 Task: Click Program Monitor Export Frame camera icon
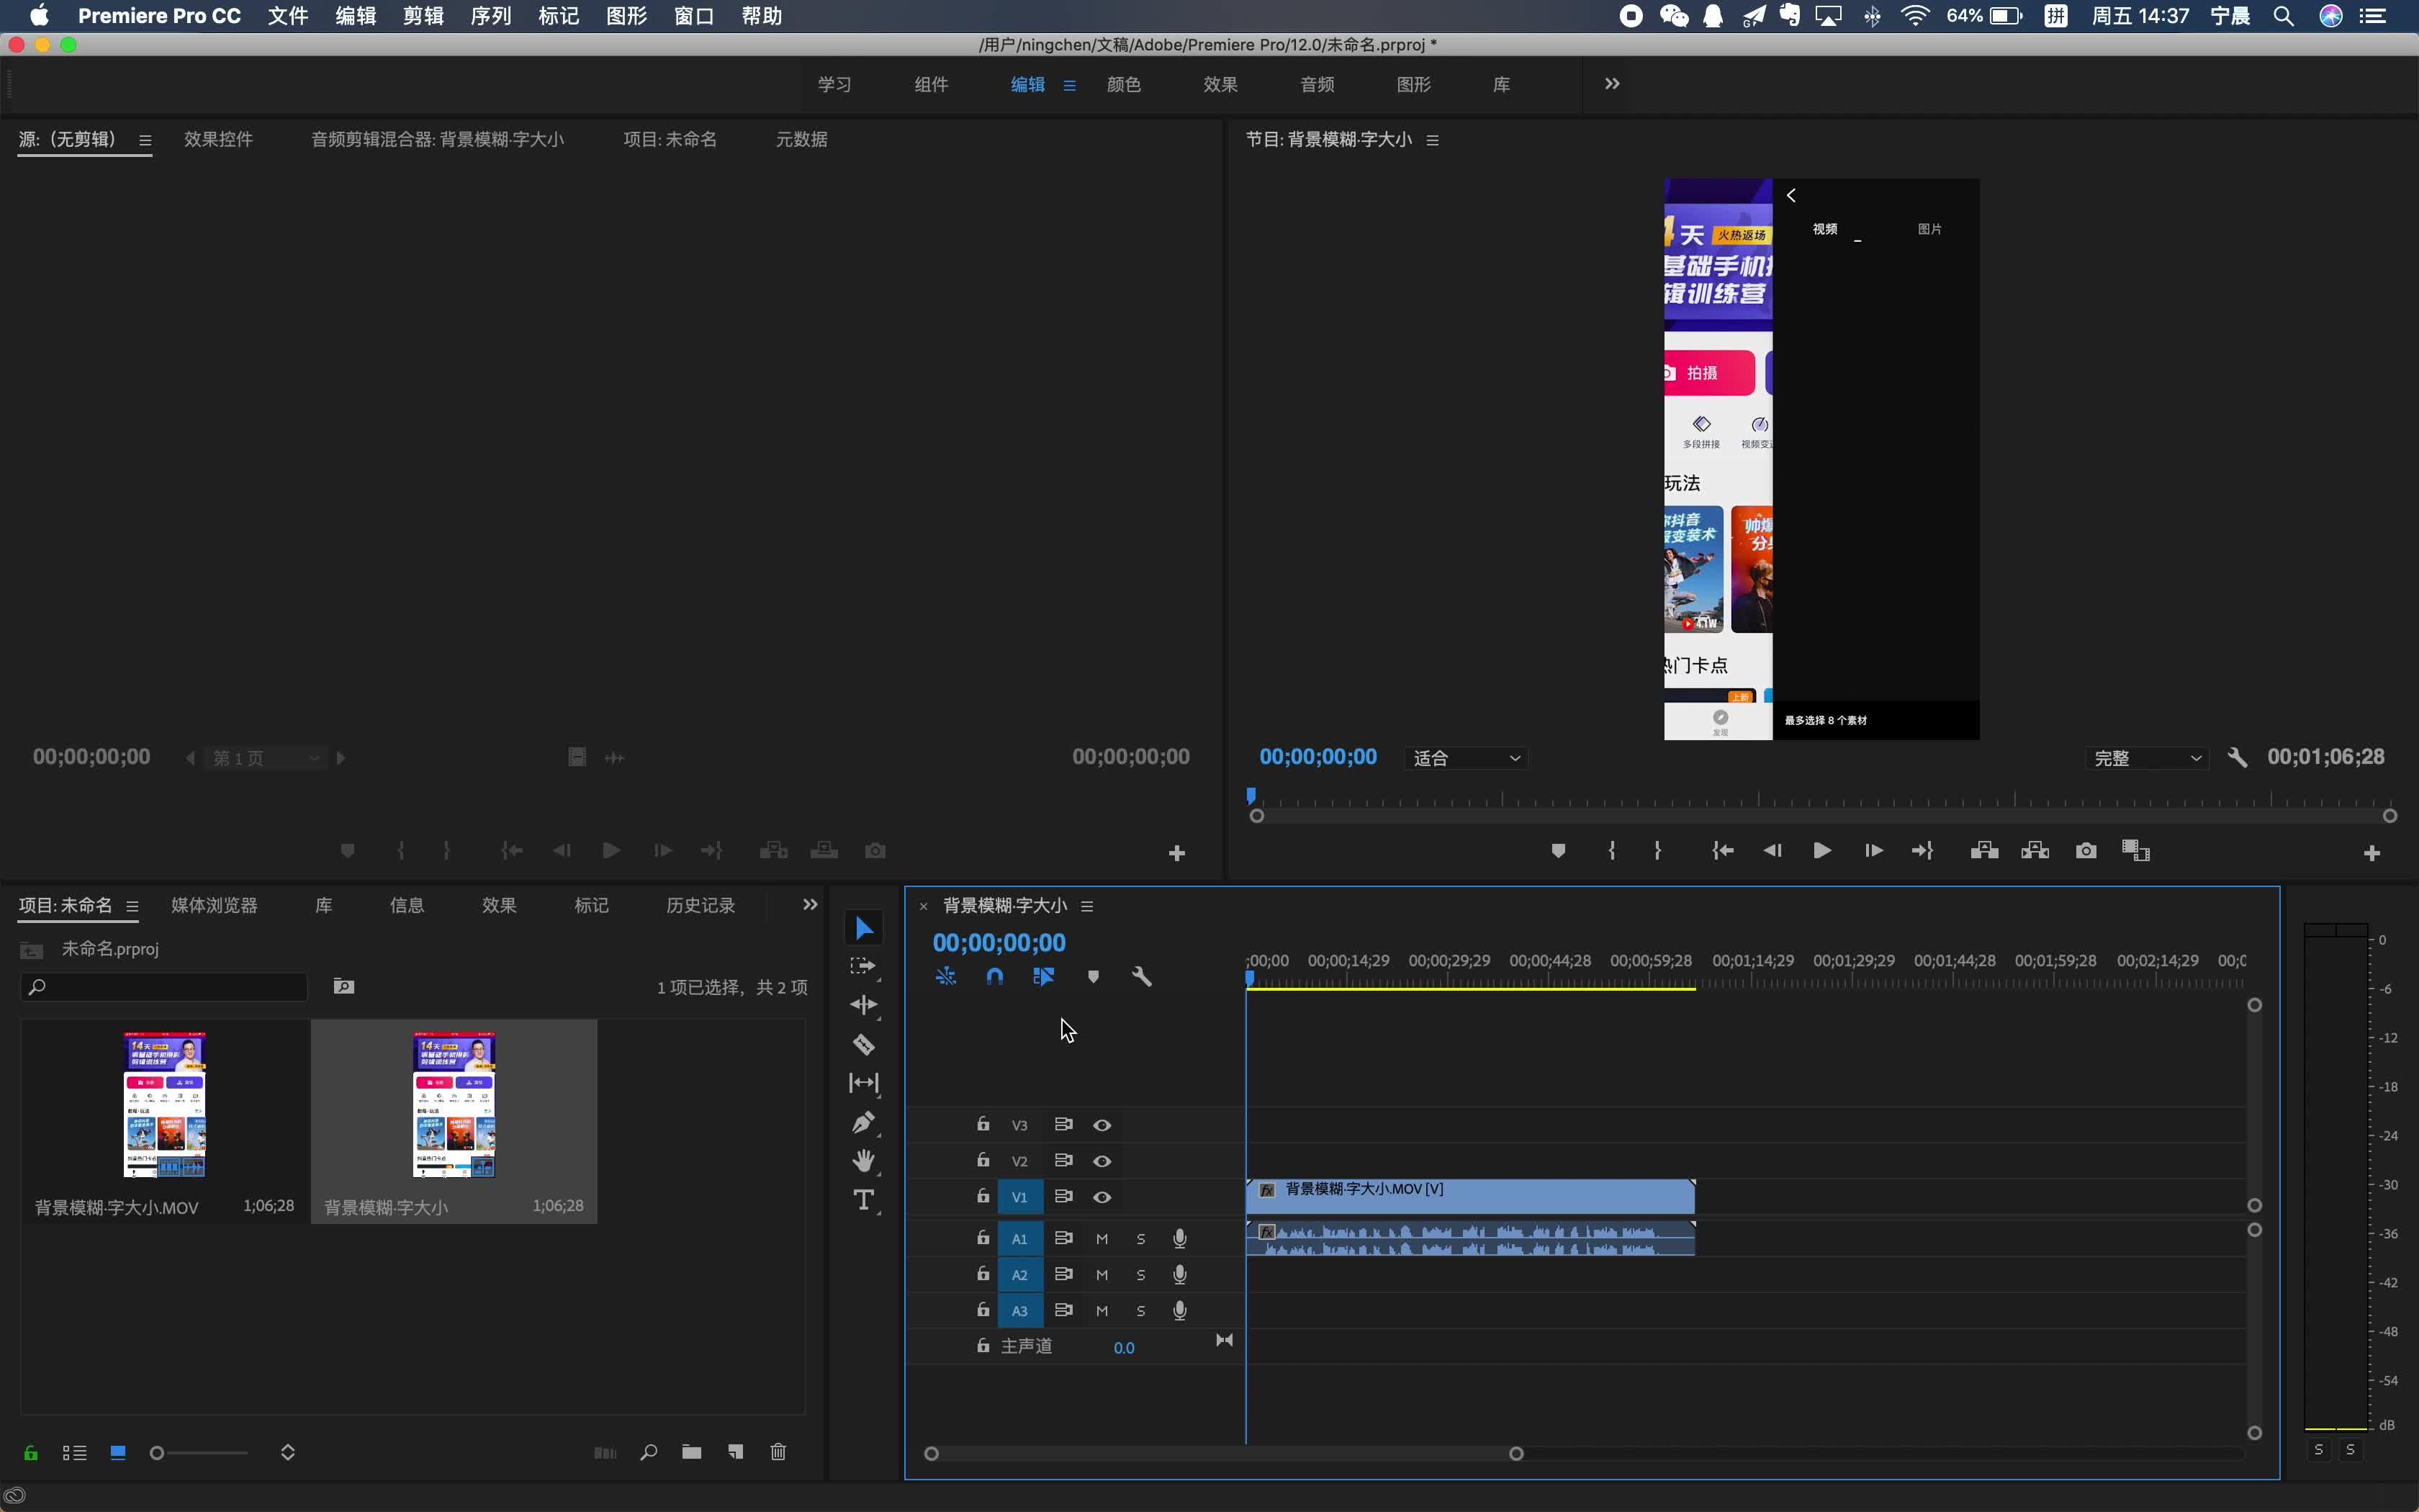[x=2086, y=851]
